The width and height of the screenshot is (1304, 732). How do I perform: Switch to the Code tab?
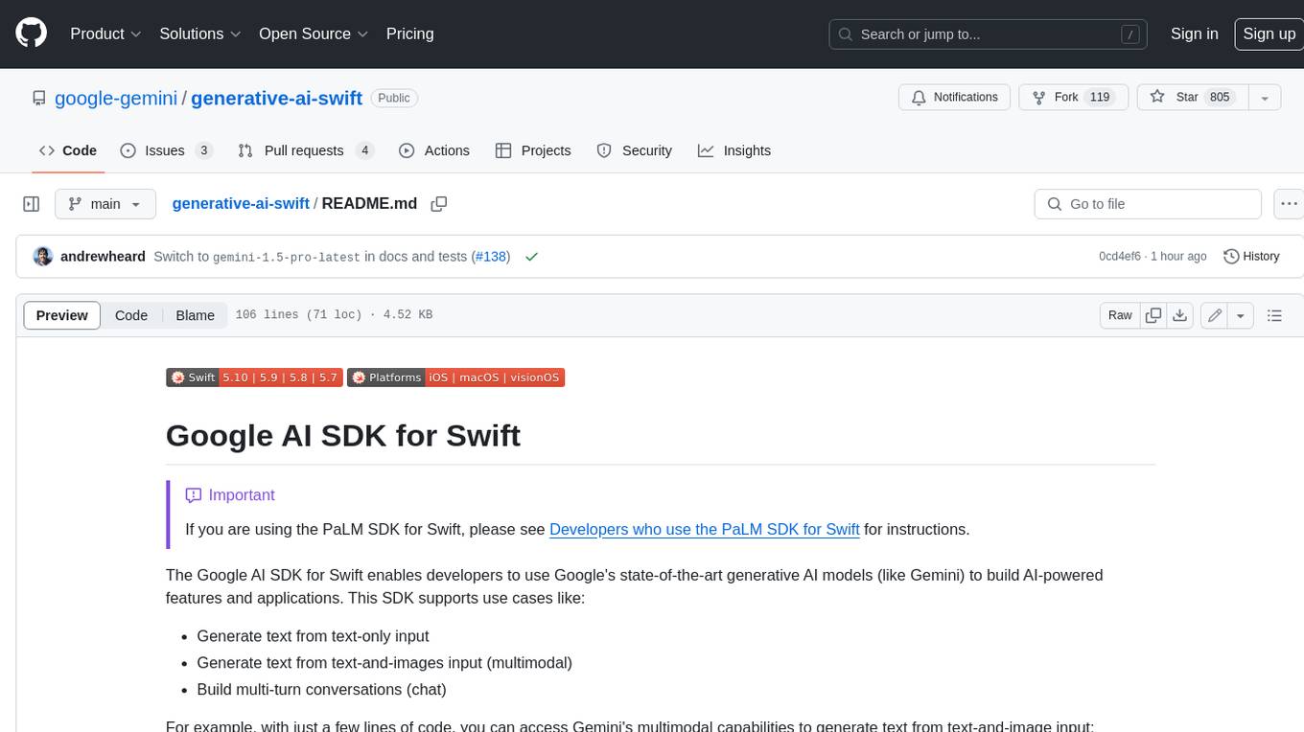click(x=68, y=150)
